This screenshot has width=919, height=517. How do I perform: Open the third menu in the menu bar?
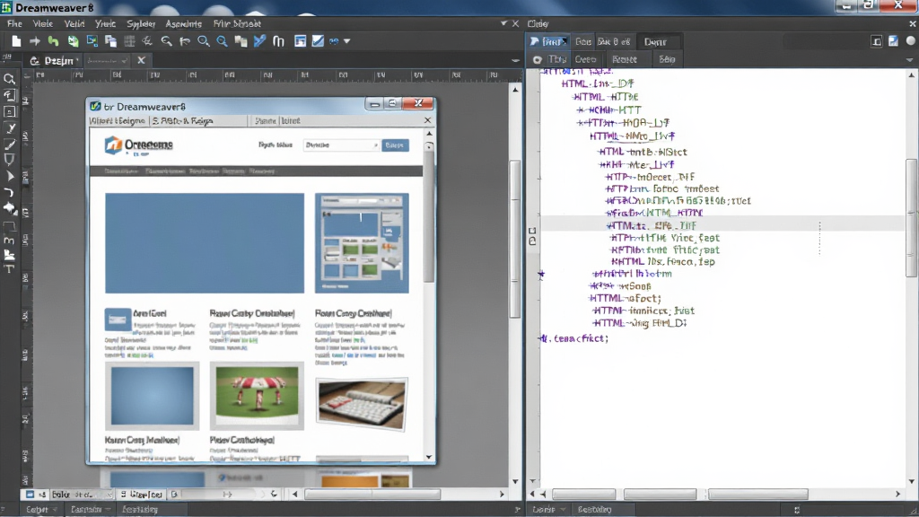coord(74,23)
